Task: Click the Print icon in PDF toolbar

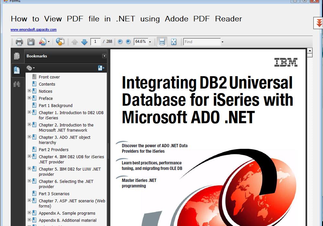Action: click(19, 42)
